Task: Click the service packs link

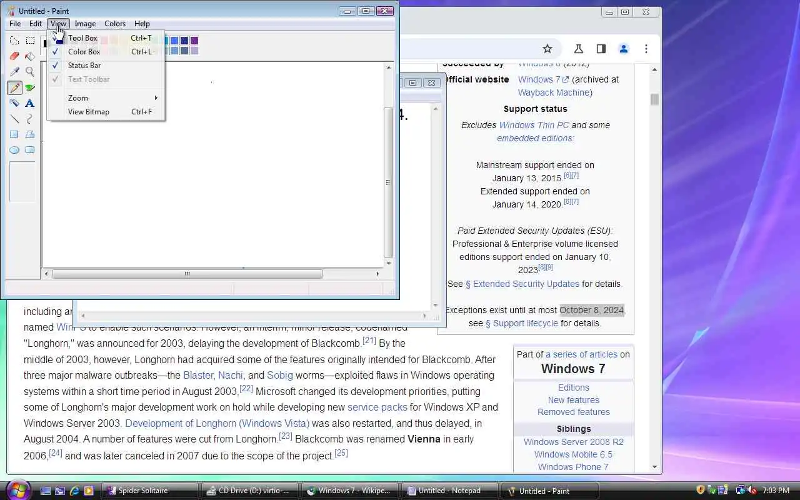Action: [x=377, y=407]
